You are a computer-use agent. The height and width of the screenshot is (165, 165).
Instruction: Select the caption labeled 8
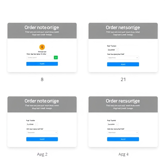[x=42, y=80]
